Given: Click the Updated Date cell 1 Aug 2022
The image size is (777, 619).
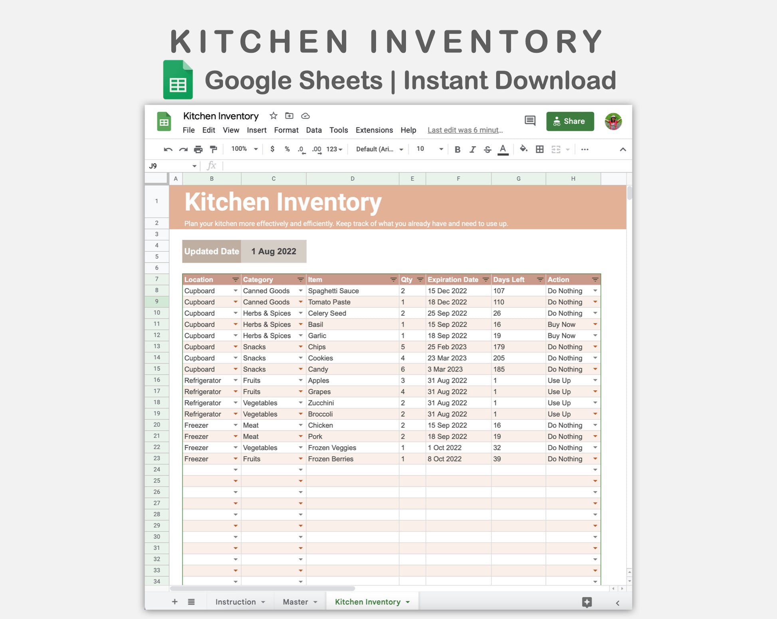Looking at the screenshot, I should point(274,251).
